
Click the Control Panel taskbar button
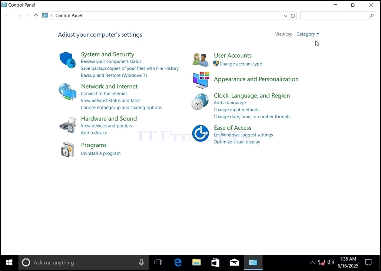(x=253, y=262)
